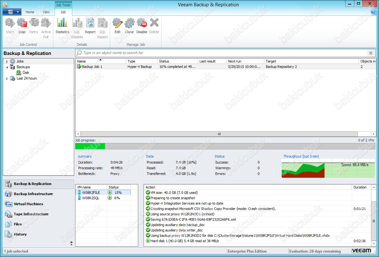Click the job list horizontal scrollbar thumb
This screenshot has width=379, height=257.
219,134
